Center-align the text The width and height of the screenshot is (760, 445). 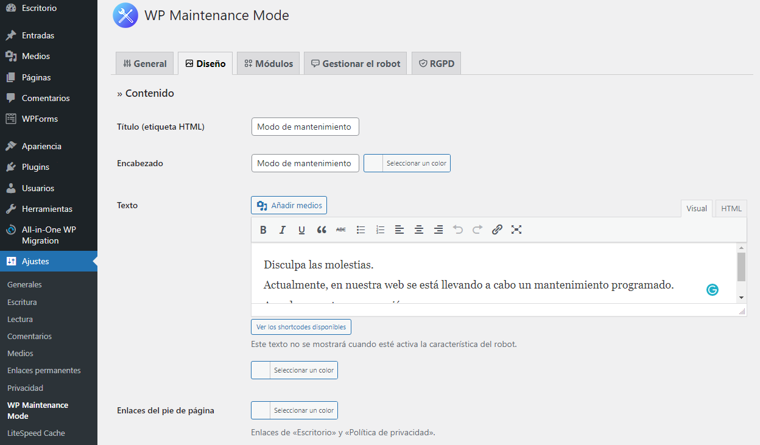419,230
